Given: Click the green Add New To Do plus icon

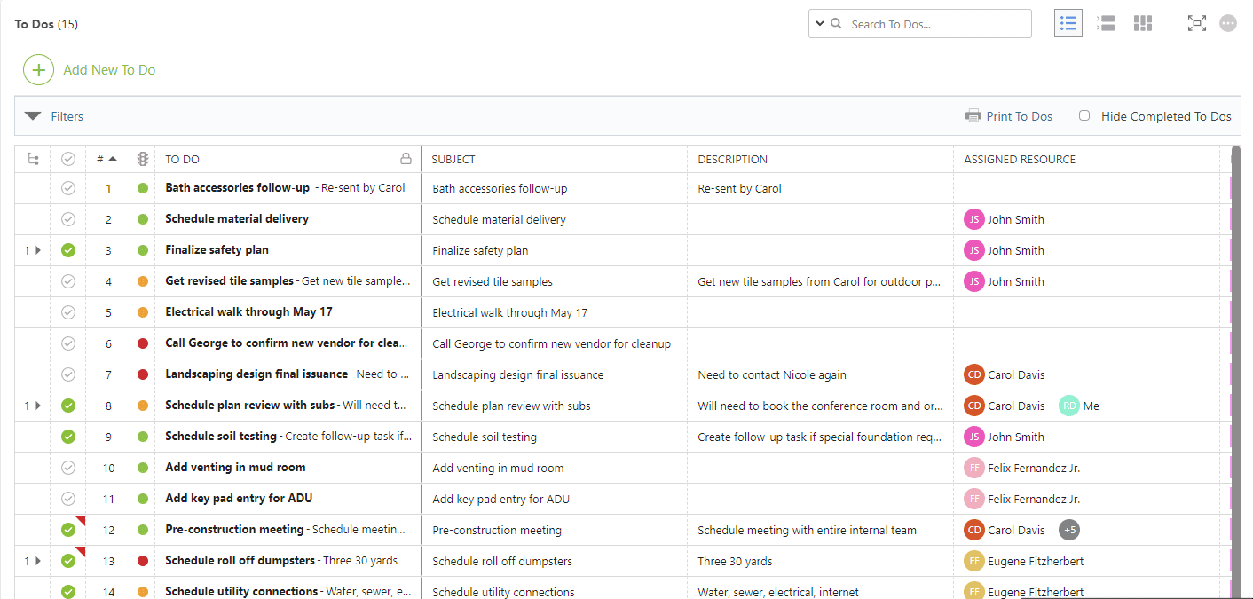Looking at the screenshot, I should tap(38, 69).
